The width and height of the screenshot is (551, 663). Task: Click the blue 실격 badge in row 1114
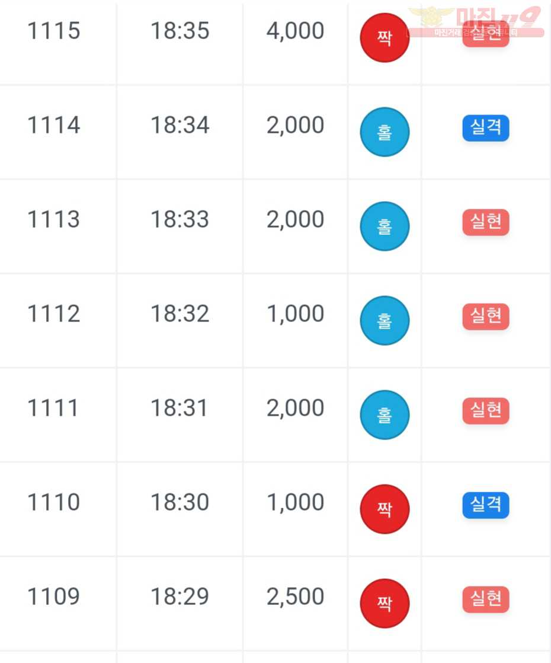pos(485,128)
